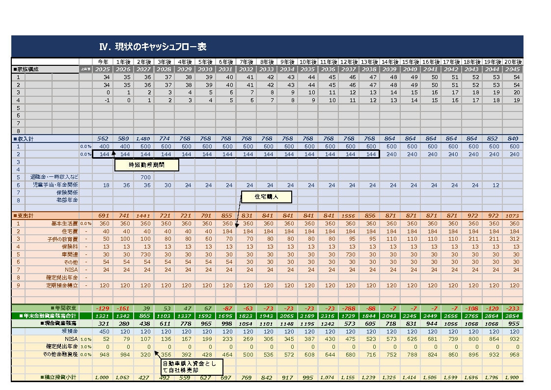Click the 840 income total for 2045
Image resolution: width=551 pixels, height=390 pixels.
coord(513,139)
